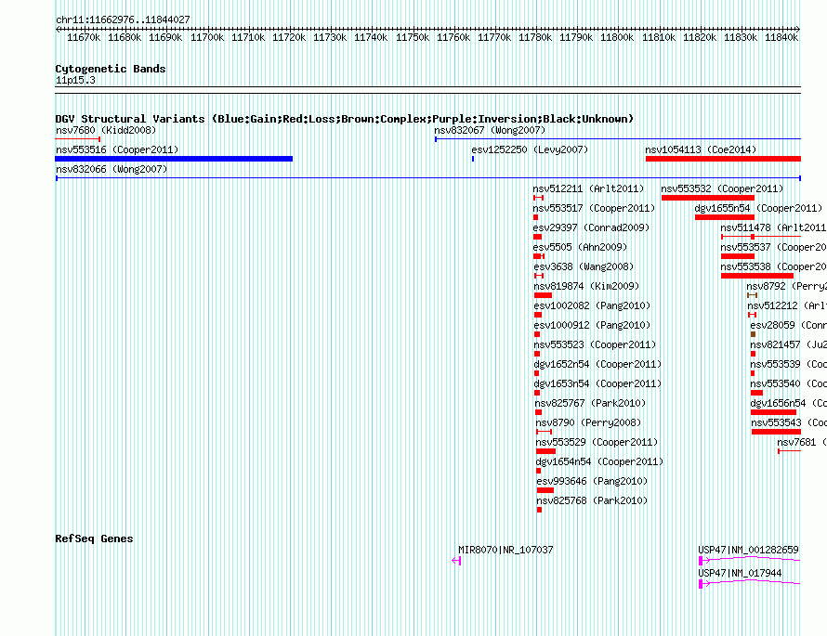Select the nsv553517 (Cooper2011) label
Screen dimensions: 827x636
point(594,208)
